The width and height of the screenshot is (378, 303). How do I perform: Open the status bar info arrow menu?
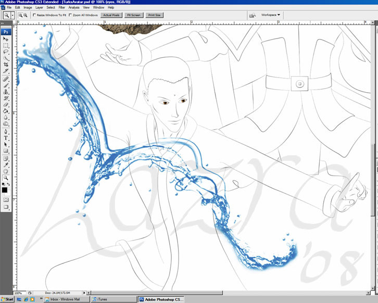click(84, 293)
